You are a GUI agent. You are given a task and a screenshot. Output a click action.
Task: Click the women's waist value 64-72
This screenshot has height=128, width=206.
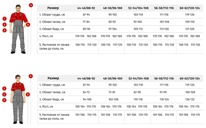pos(86,92)
